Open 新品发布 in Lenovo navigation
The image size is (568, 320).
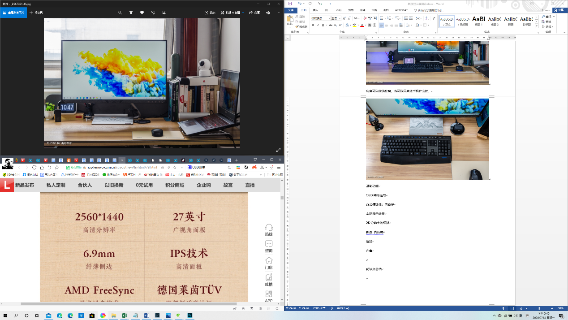click(25, 185)
